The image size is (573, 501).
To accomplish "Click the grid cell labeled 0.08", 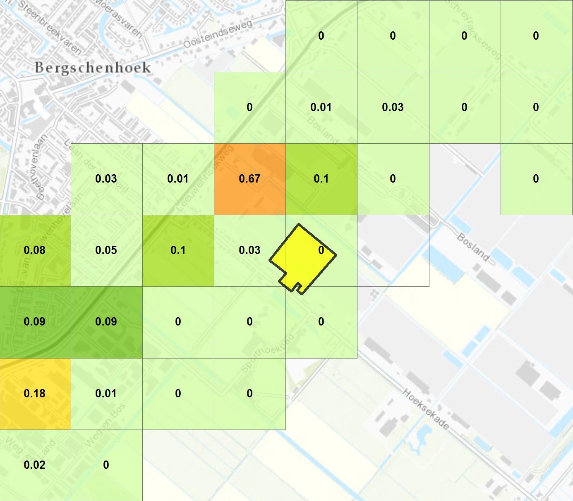I will pos(35,250).
